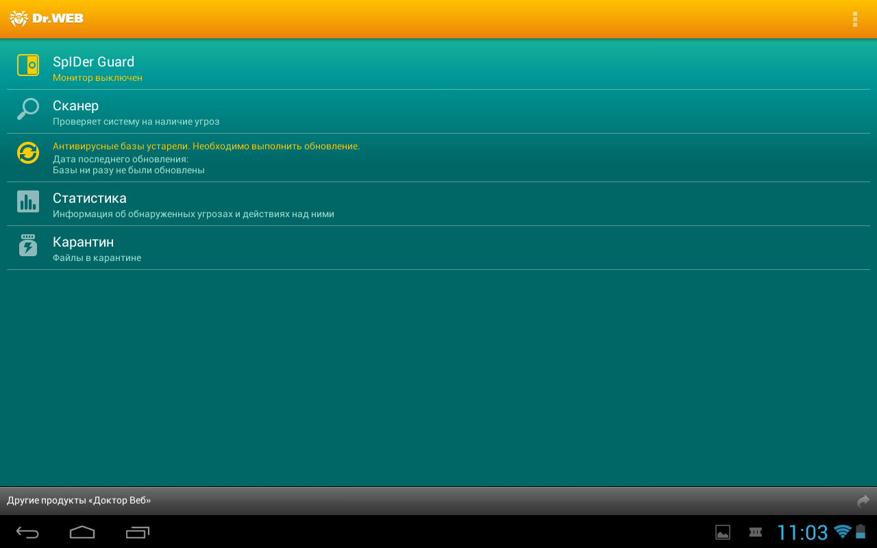The height and width of the screenshot is (548, 877).
Task: Open the recent apps button
Action: [x=138, y=532]
